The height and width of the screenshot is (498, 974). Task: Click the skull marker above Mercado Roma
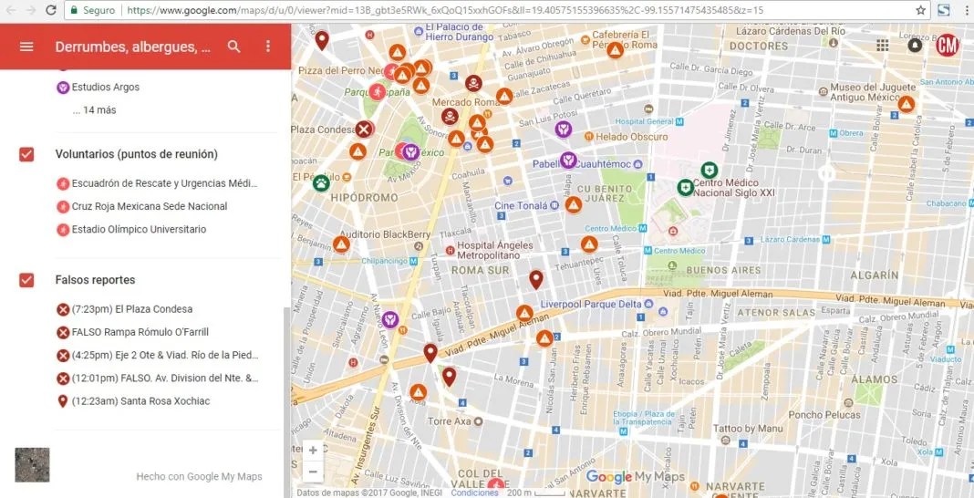(x=473, y=83)
